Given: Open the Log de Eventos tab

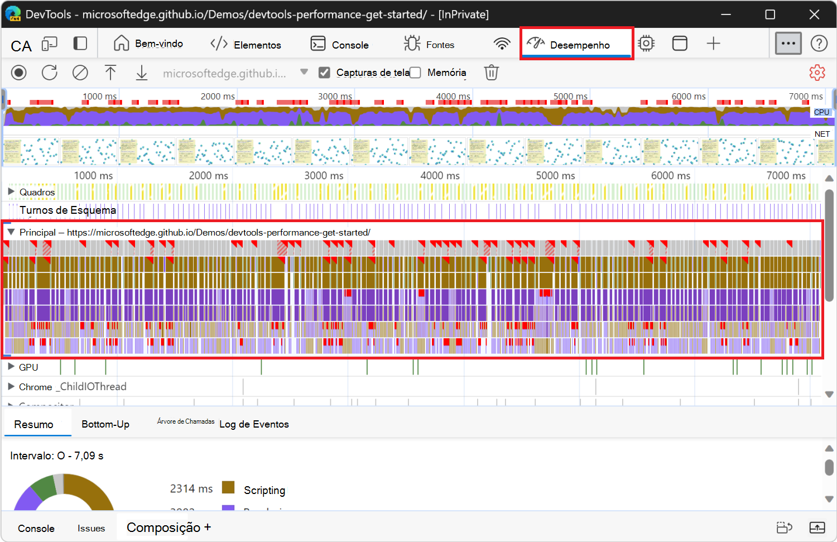Looking at the screenshot, I should click(254, 424).
